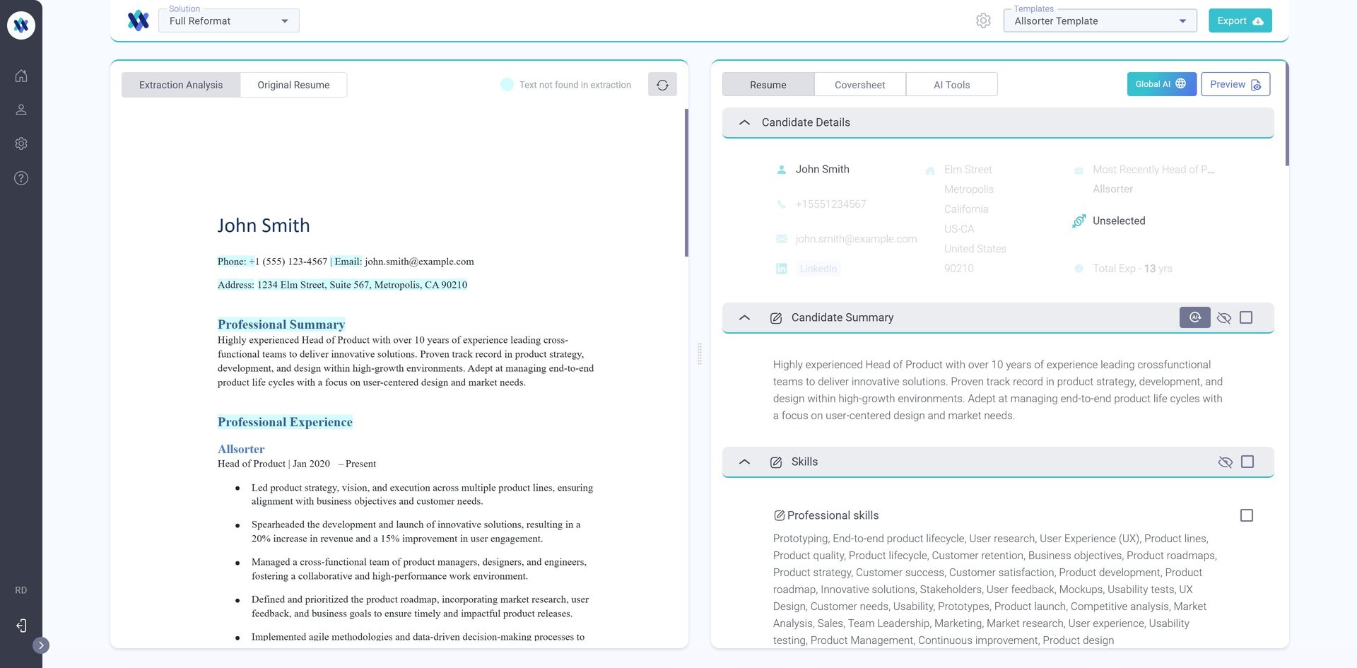The width and height of the screenshot is (1357, 668).
Task: Edit the Candidate Summary section
Action: pos(776,318)
